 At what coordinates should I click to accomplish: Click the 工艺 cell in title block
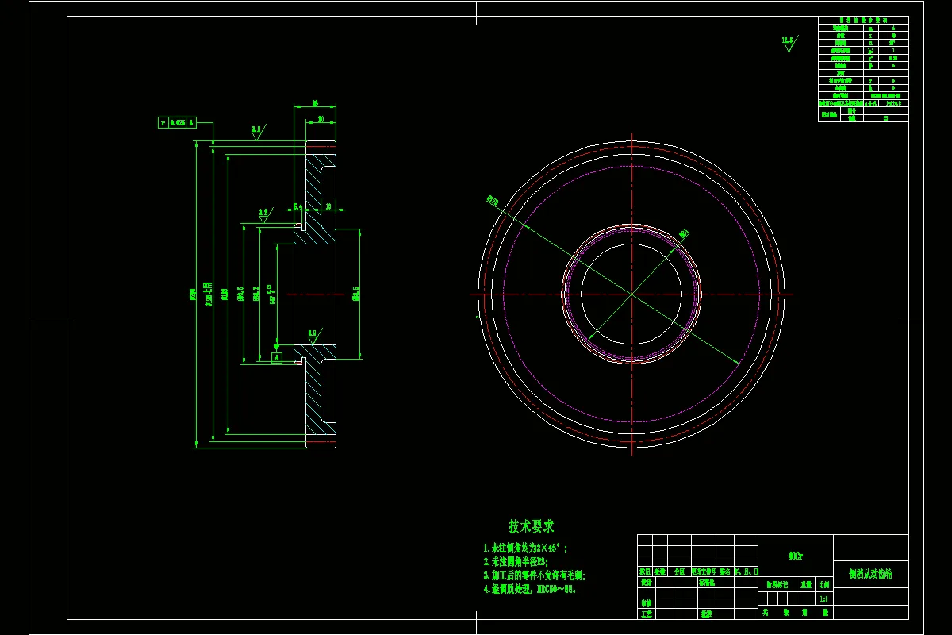pos(646,614)
